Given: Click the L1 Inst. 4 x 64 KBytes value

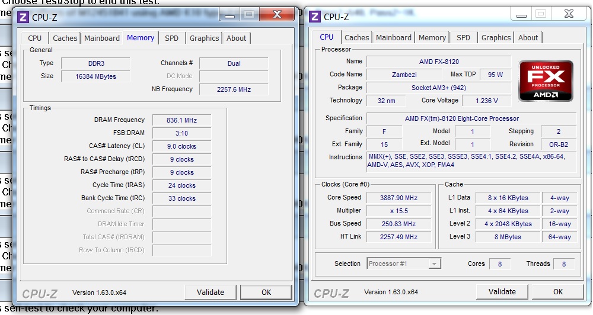Looking at the screenshot, I should (508, 211).
